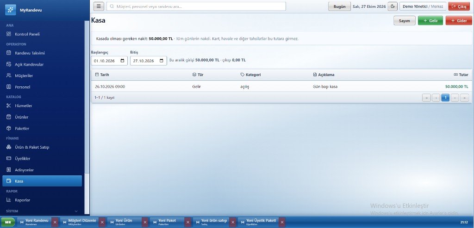The height and width of the screenshot is (228, 474).
Task: Open the hamburger menu button
Action: coord(99,6)
